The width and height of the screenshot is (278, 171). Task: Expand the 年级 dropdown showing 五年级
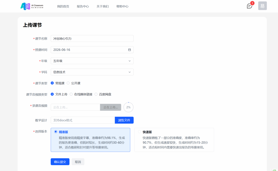[x=92, y=61]
